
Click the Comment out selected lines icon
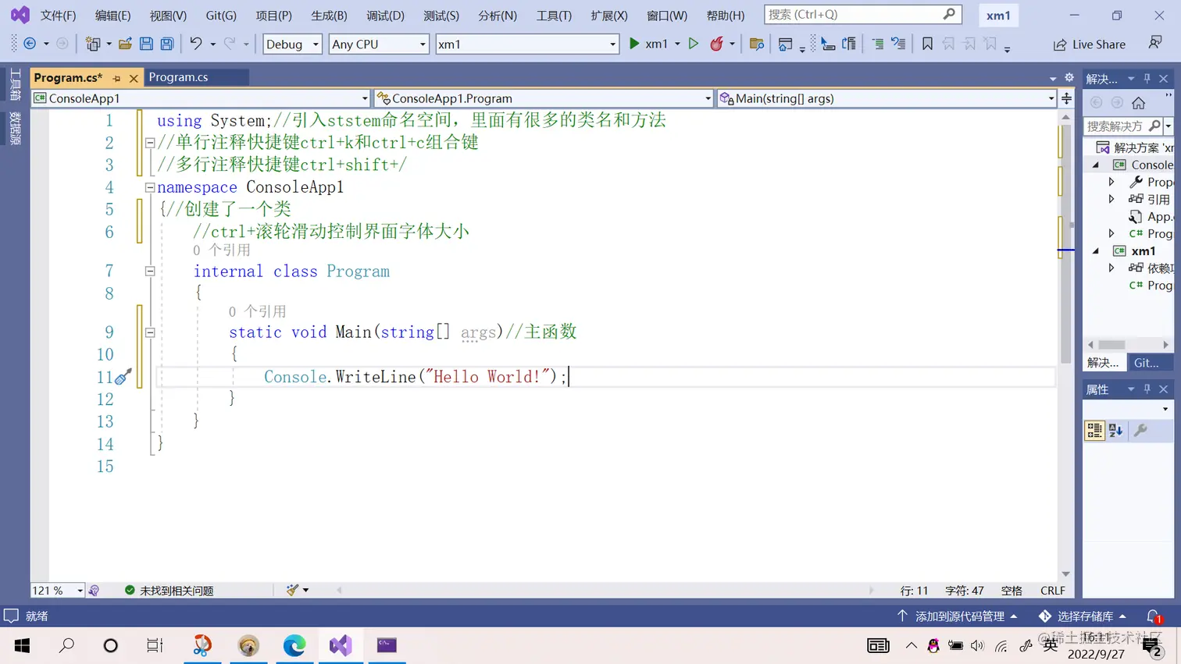878,44
